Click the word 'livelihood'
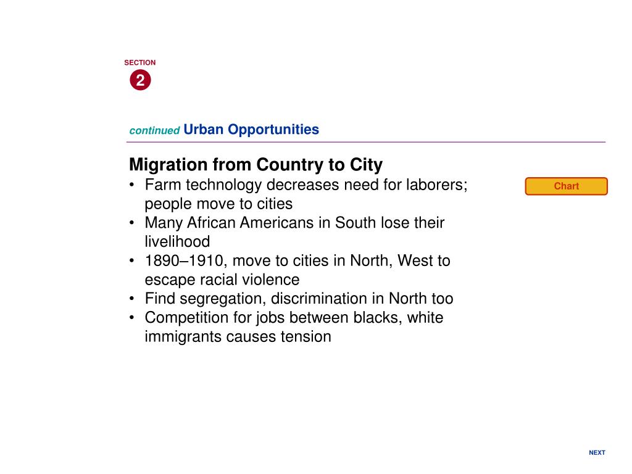Image resolution: width=632 pixels, height=474 pixels. 177,242
